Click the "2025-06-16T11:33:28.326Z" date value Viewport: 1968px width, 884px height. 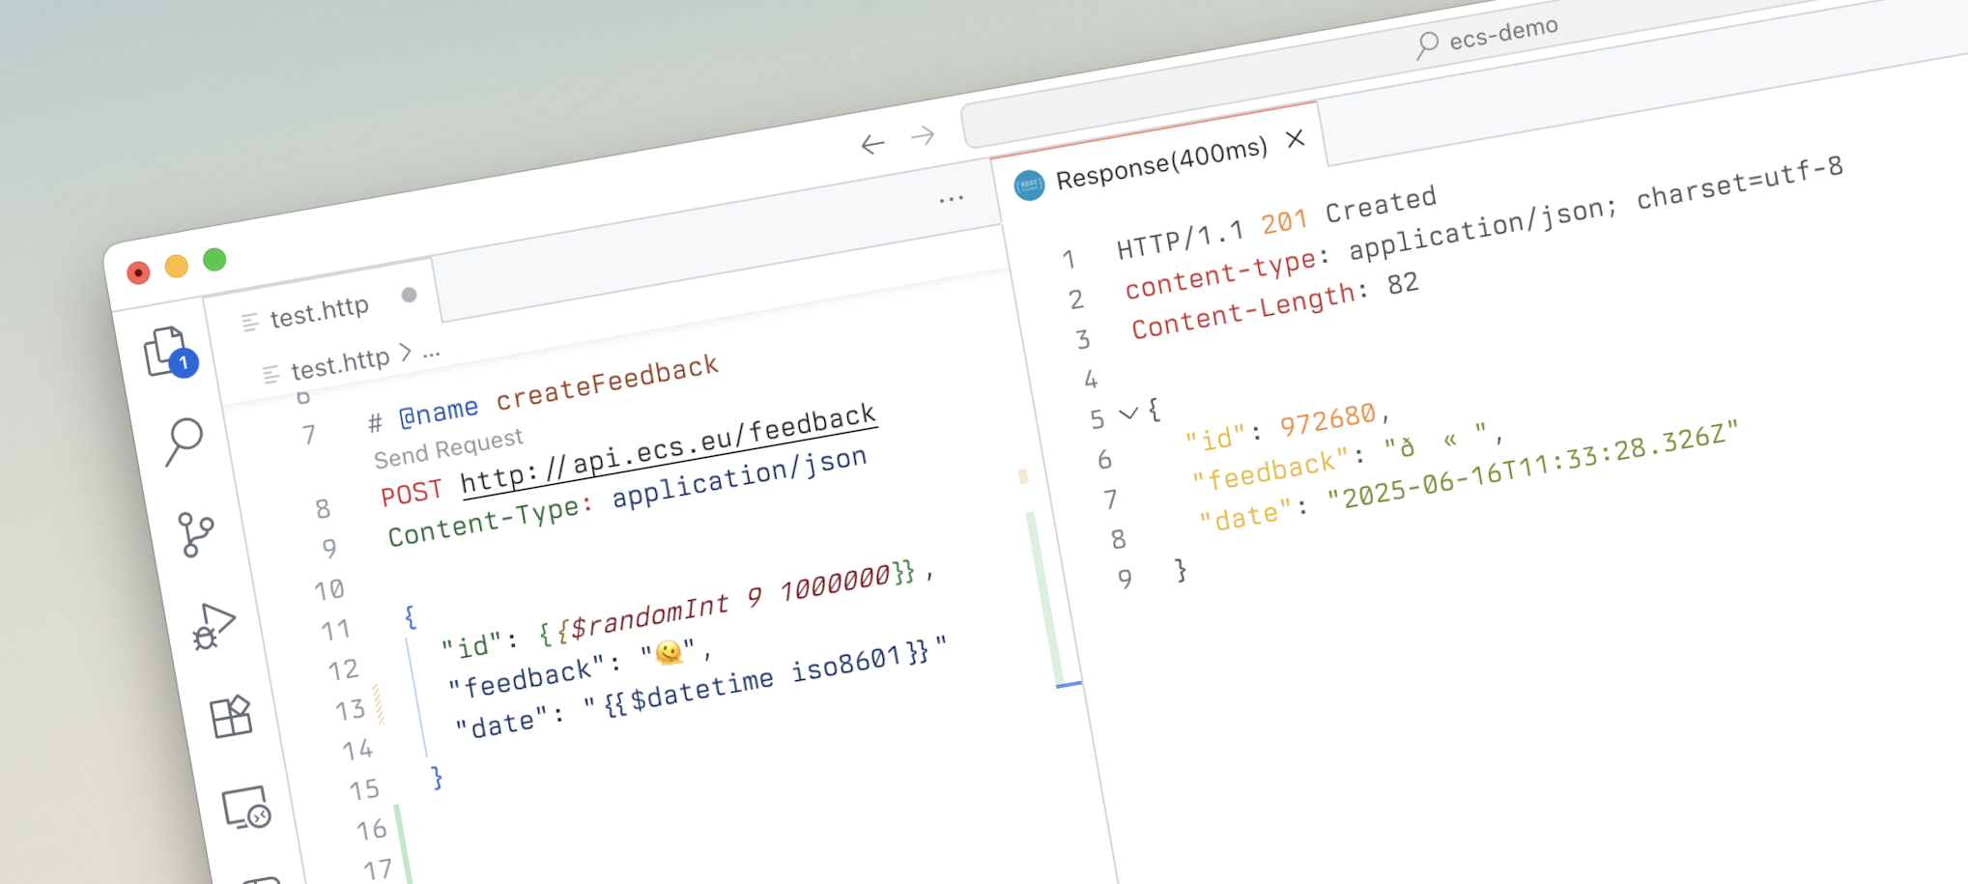click(1532, 465)
